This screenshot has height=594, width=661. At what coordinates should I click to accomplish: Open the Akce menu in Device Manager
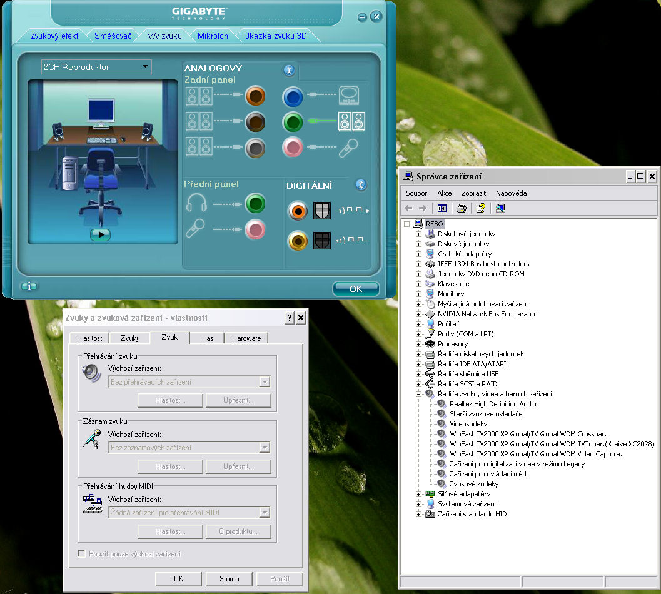point(444,193)
